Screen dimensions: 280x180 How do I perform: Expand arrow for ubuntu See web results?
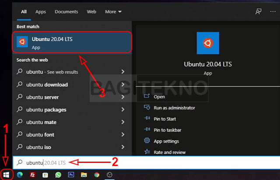[122, 72]
